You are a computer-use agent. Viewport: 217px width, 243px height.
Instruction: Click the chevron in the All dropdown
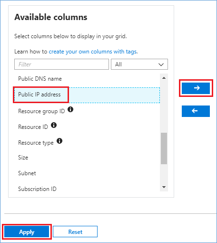tap(161, 64)
